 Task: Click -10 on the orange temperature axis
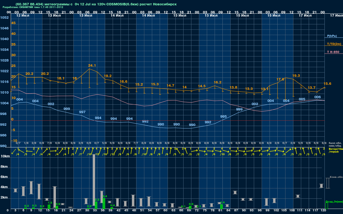click(x=14, y=141)
